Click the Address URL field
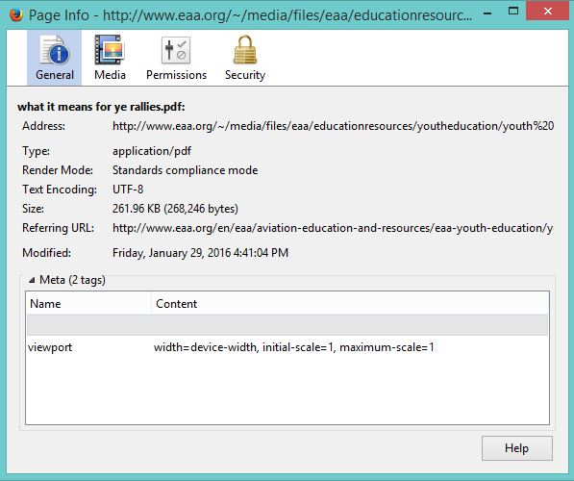 [333, 126]
